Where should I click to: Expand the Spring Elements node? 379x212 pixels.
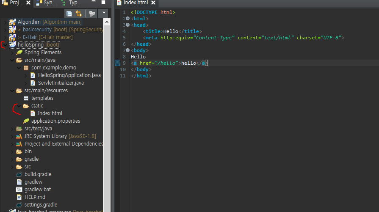click(x=12, y=52)
